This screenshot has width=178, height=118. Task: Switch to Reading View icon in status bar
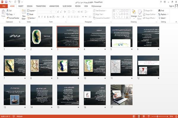coord(144,116)
